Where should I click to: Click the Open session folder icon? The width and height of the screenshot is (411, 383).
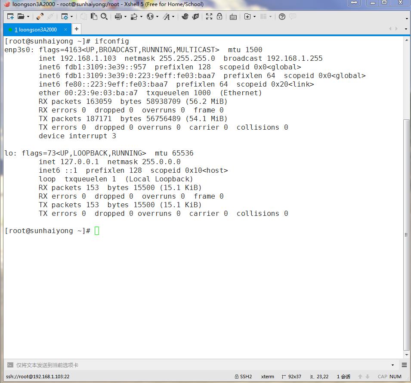[x=21, y=16]
